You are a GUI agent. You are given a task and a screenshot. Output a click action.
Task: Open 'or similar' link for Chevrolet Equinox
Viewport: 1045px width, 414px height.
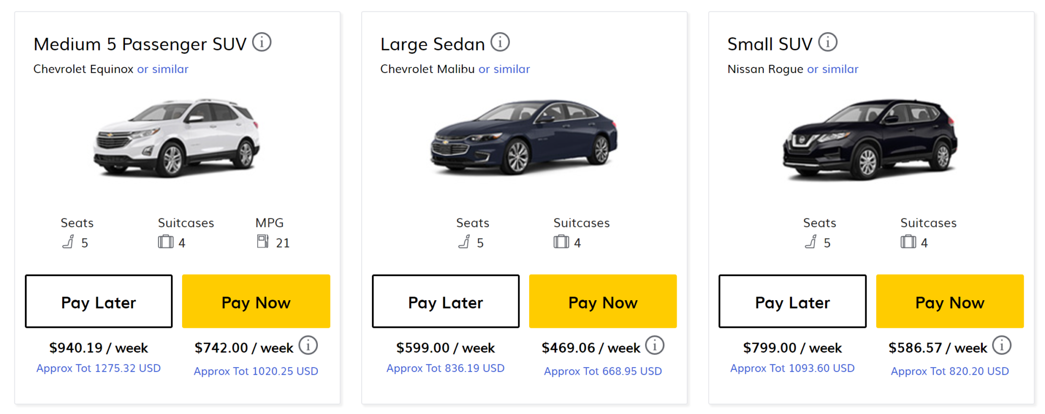tap(162, 69)
